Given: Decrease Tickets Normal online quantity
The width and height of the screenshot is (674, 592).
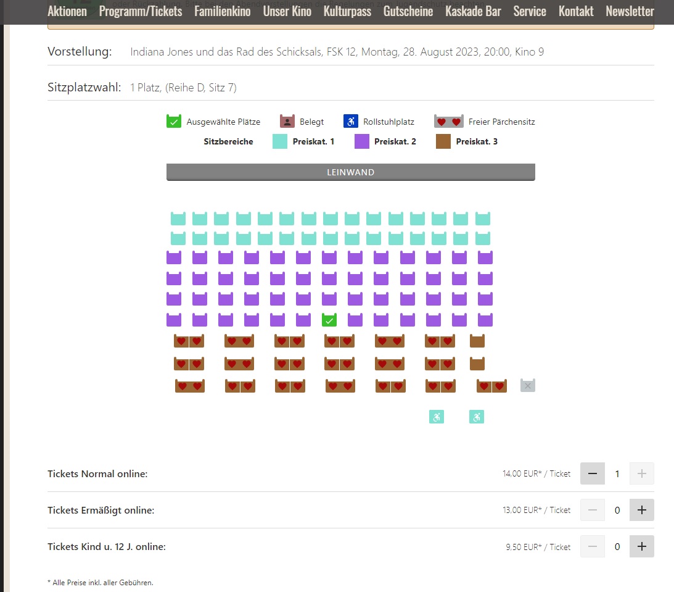Looking at the screenshot, I should [x=593, y=473].
